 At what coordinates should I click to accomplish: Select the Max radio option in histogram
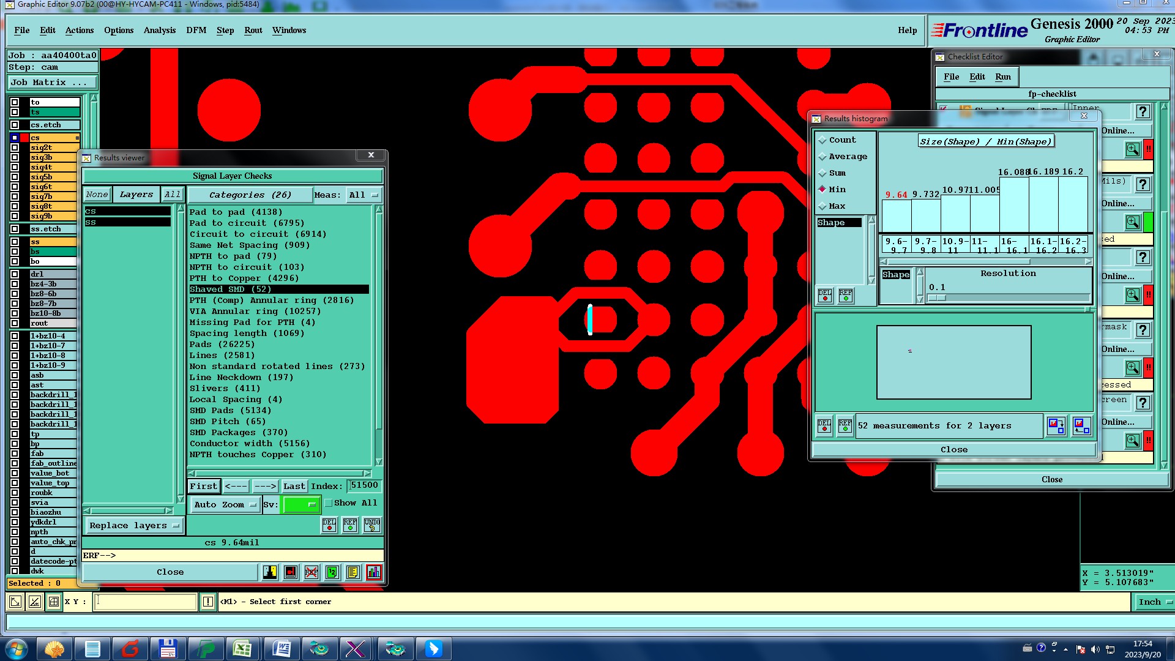click(822, 206)
